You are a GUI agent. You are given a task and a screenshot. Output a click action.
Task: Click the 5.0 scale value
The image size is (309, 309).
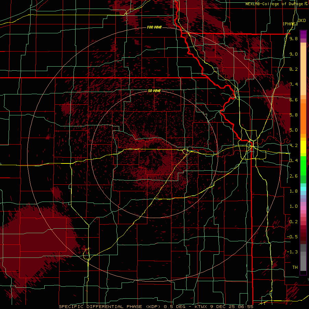[294, 130]
